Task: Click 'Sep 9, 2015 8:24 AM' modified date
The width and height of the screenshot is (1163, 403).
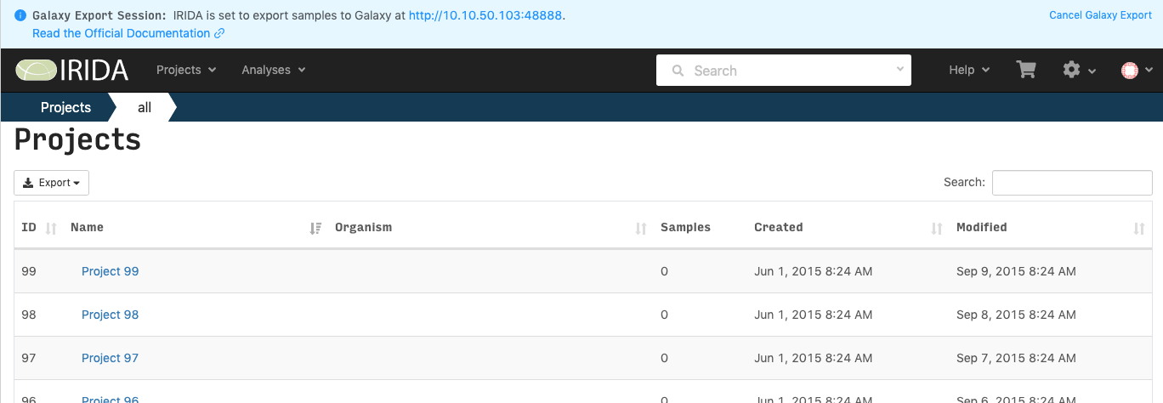Action: click(x=1016, y=271)
